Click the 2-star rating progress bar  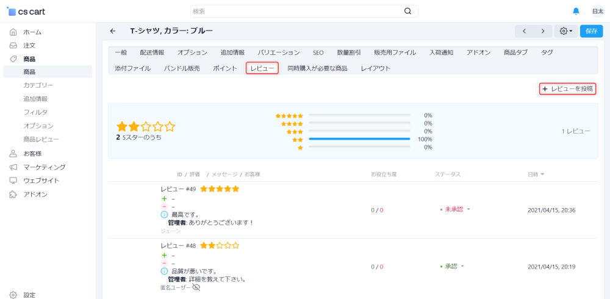tap(359, 139)
